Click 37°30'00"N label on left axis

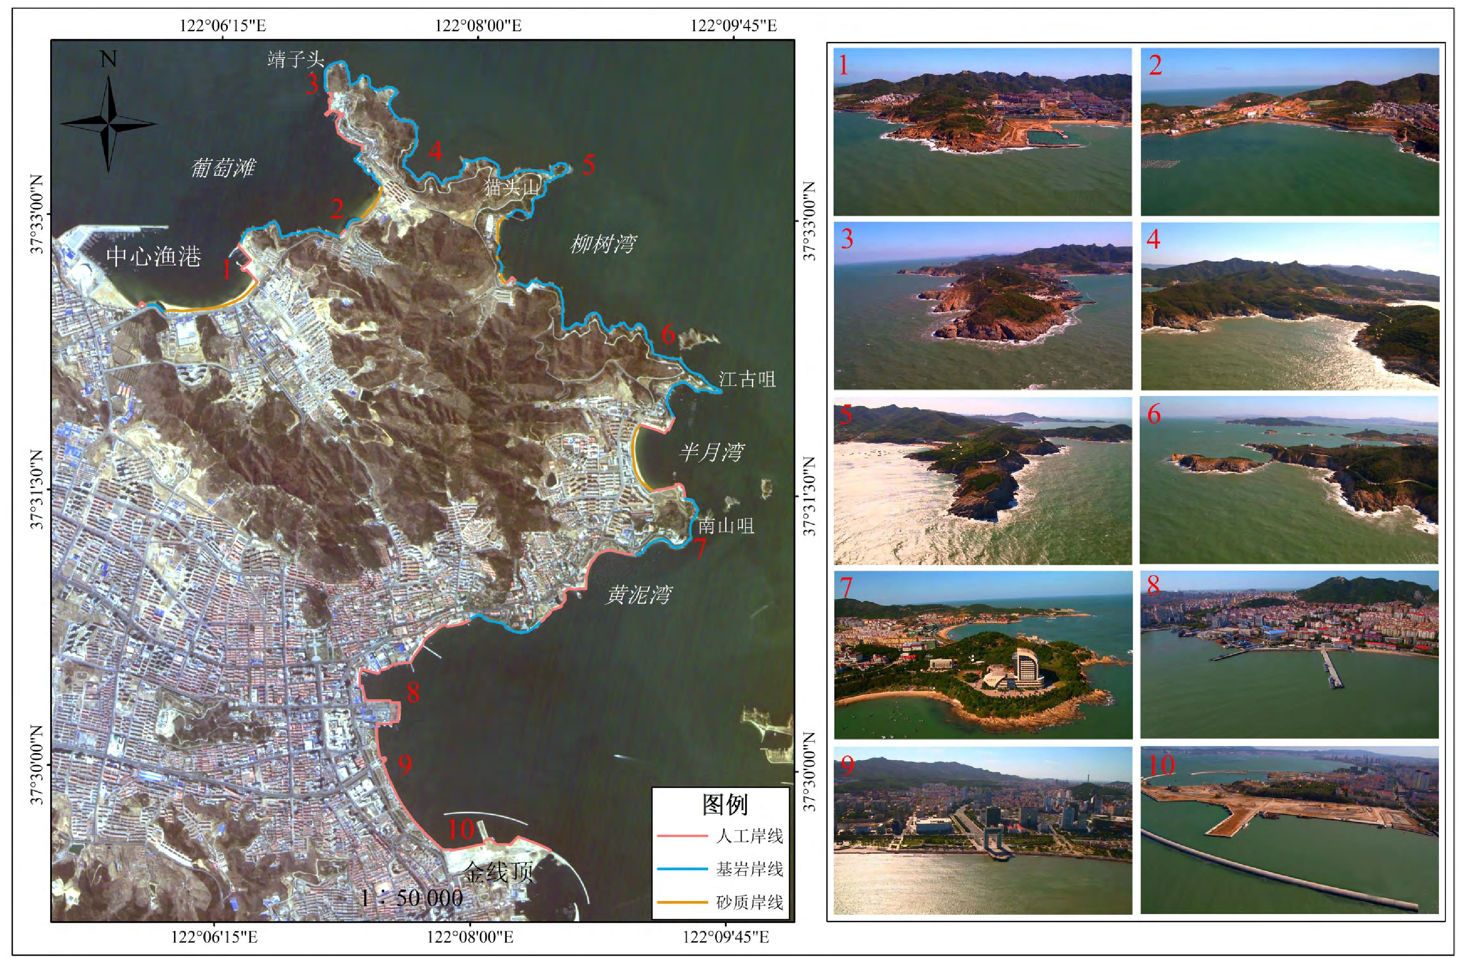(37, 765)
